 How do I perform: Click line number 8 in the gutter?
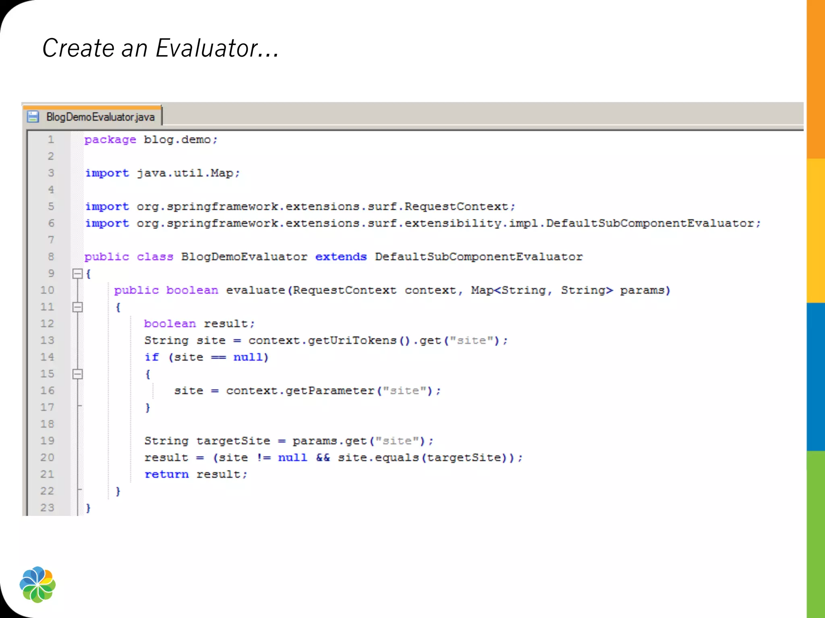point(51,257)
